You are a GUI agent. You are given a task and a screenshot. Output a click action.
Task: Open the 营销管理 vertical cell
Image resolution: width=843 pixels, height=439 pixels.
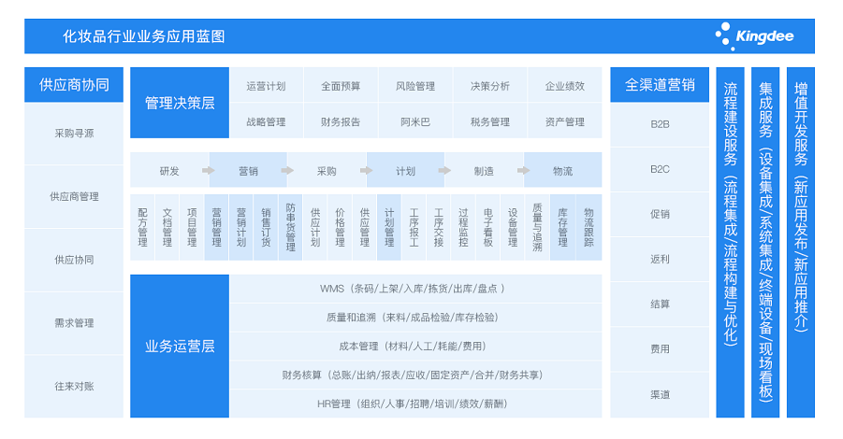pyautogui.click(x=217, y=228)
